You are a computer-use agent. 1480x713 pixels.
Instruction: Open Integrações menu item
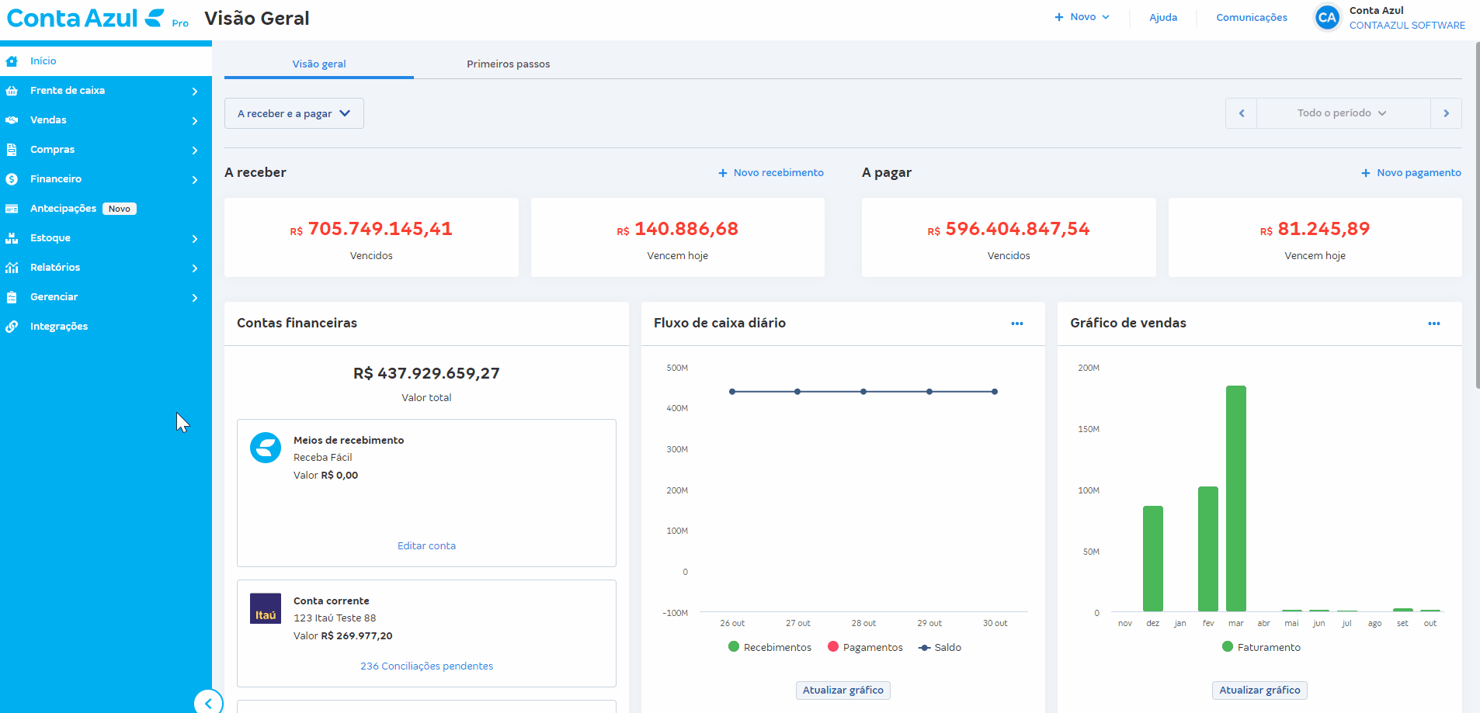[106, 327]
